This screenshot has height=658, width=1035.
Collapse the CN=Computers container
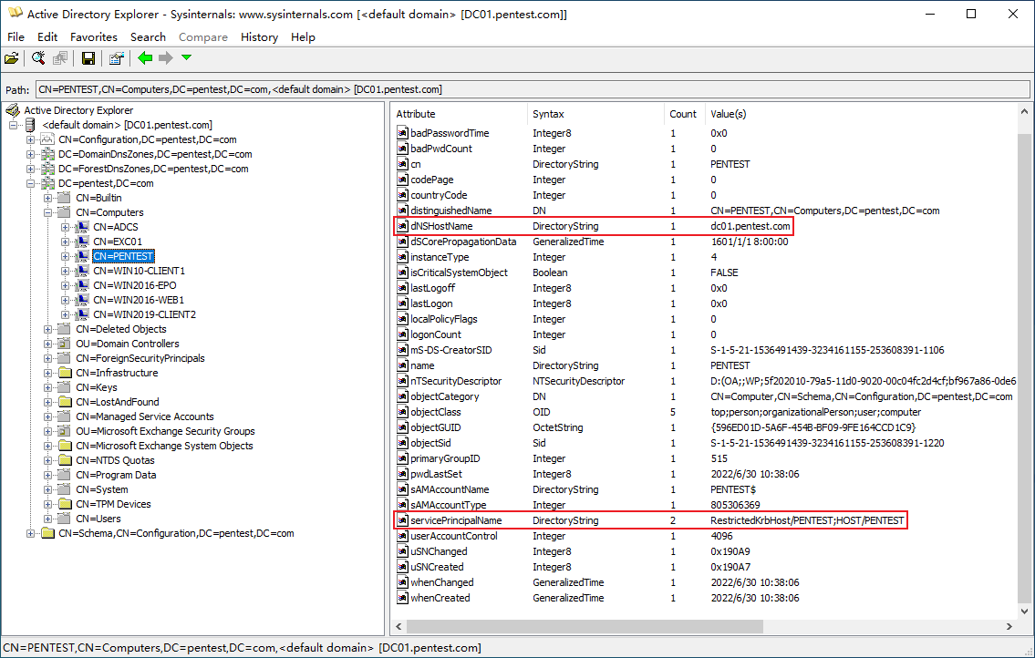click(x=47, y=211)
